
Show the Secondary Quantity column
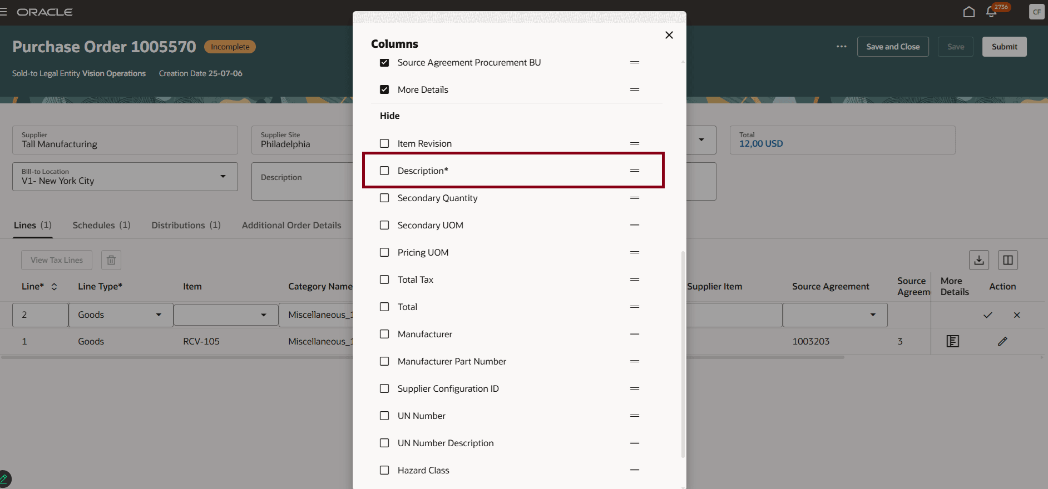point(384,198)
